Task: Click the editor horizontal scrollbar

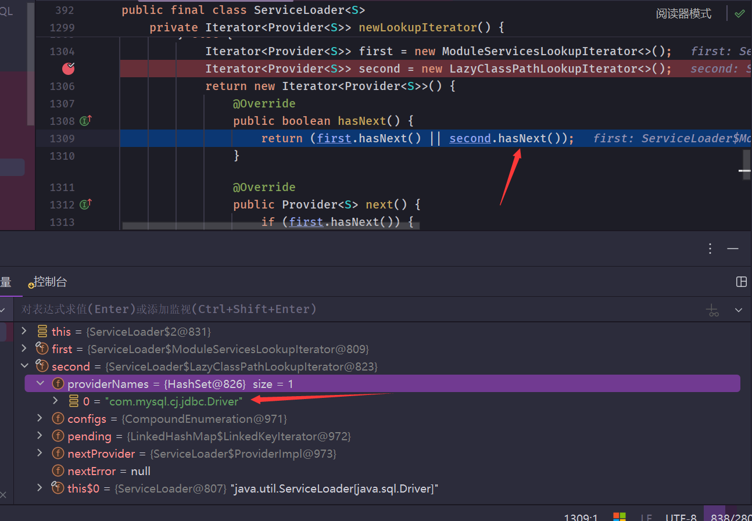Action: point(271,225)
